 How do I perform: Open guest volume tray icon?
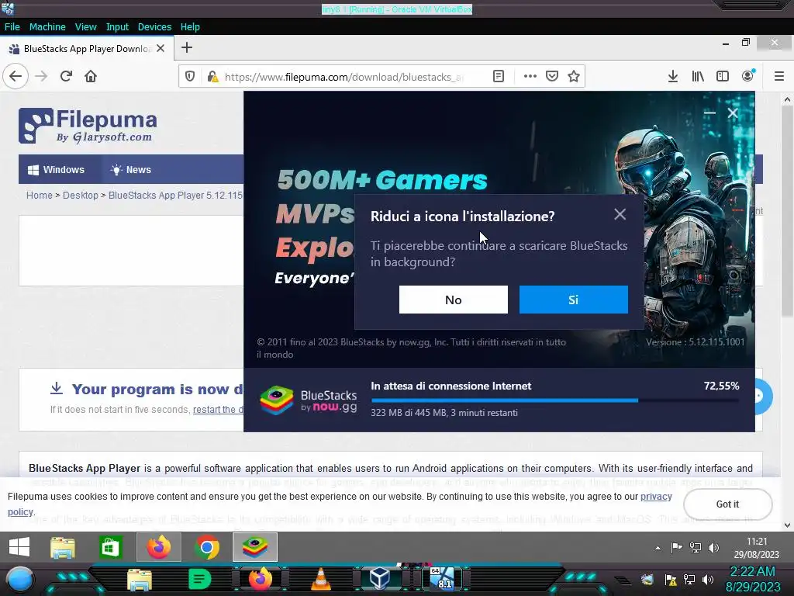[713, 548]
